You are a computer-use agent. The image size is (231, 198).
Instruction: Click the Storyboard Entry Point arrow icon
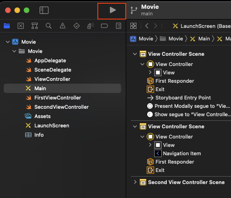pos(150,98)
